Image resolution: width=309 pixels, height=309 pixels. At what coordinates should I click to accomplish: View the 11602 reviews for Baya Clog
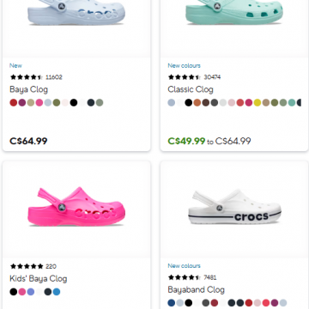tap(54, 77)
